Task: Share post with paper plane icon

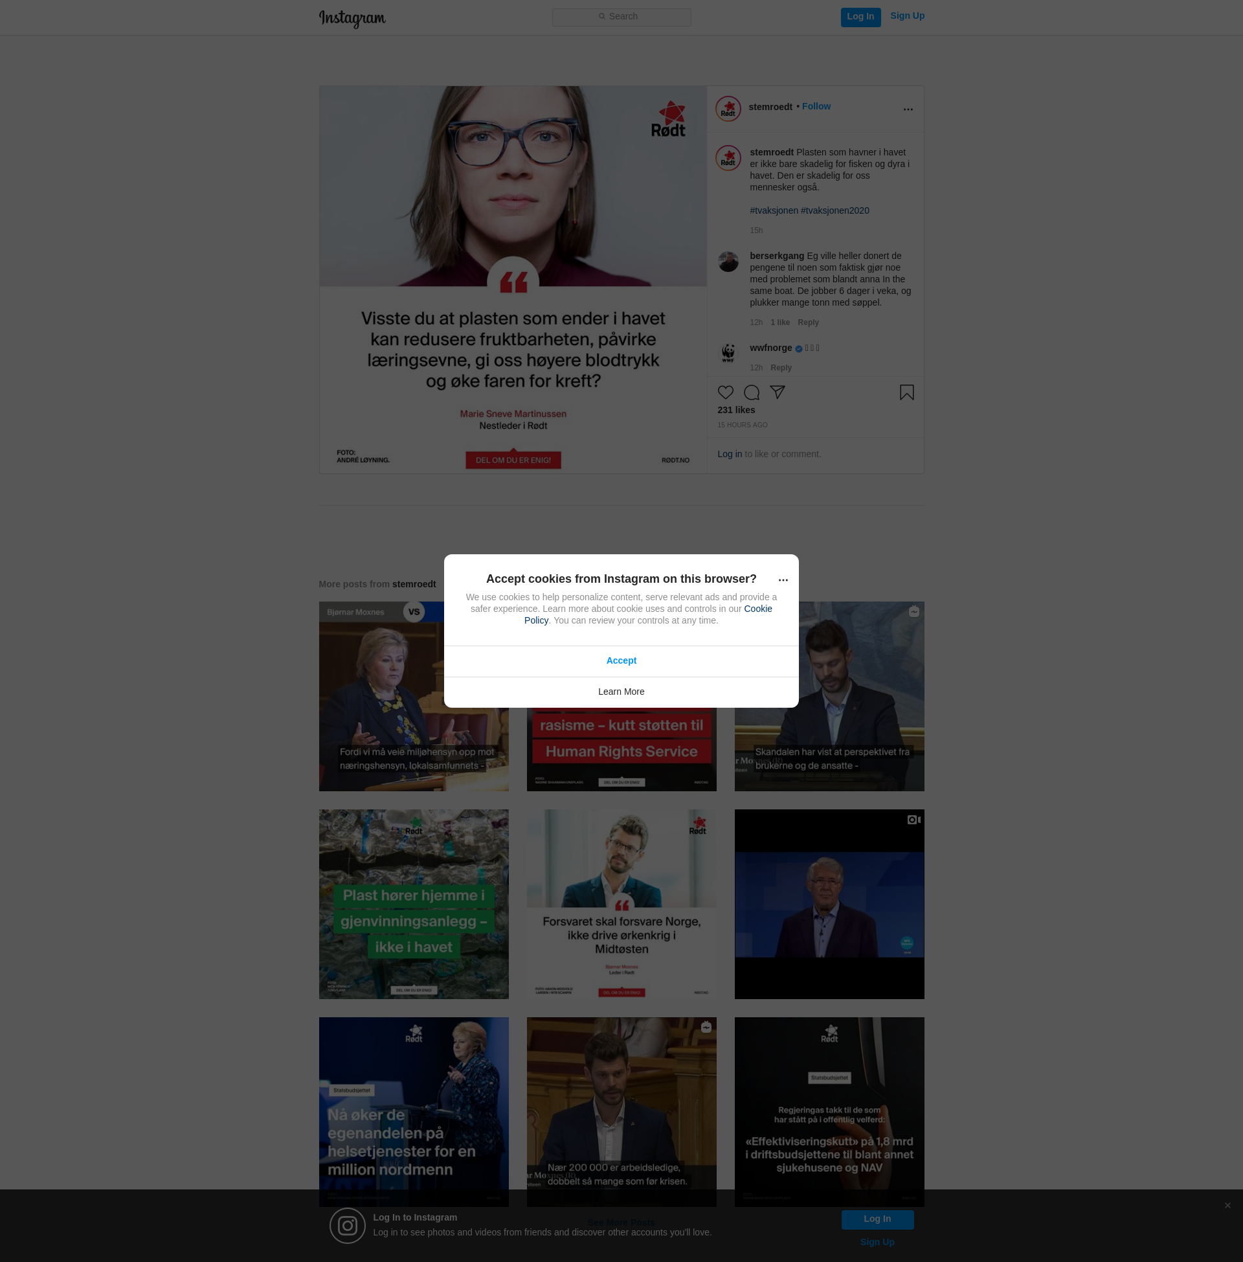Action: pyautogui.click(x=777, y=392)
